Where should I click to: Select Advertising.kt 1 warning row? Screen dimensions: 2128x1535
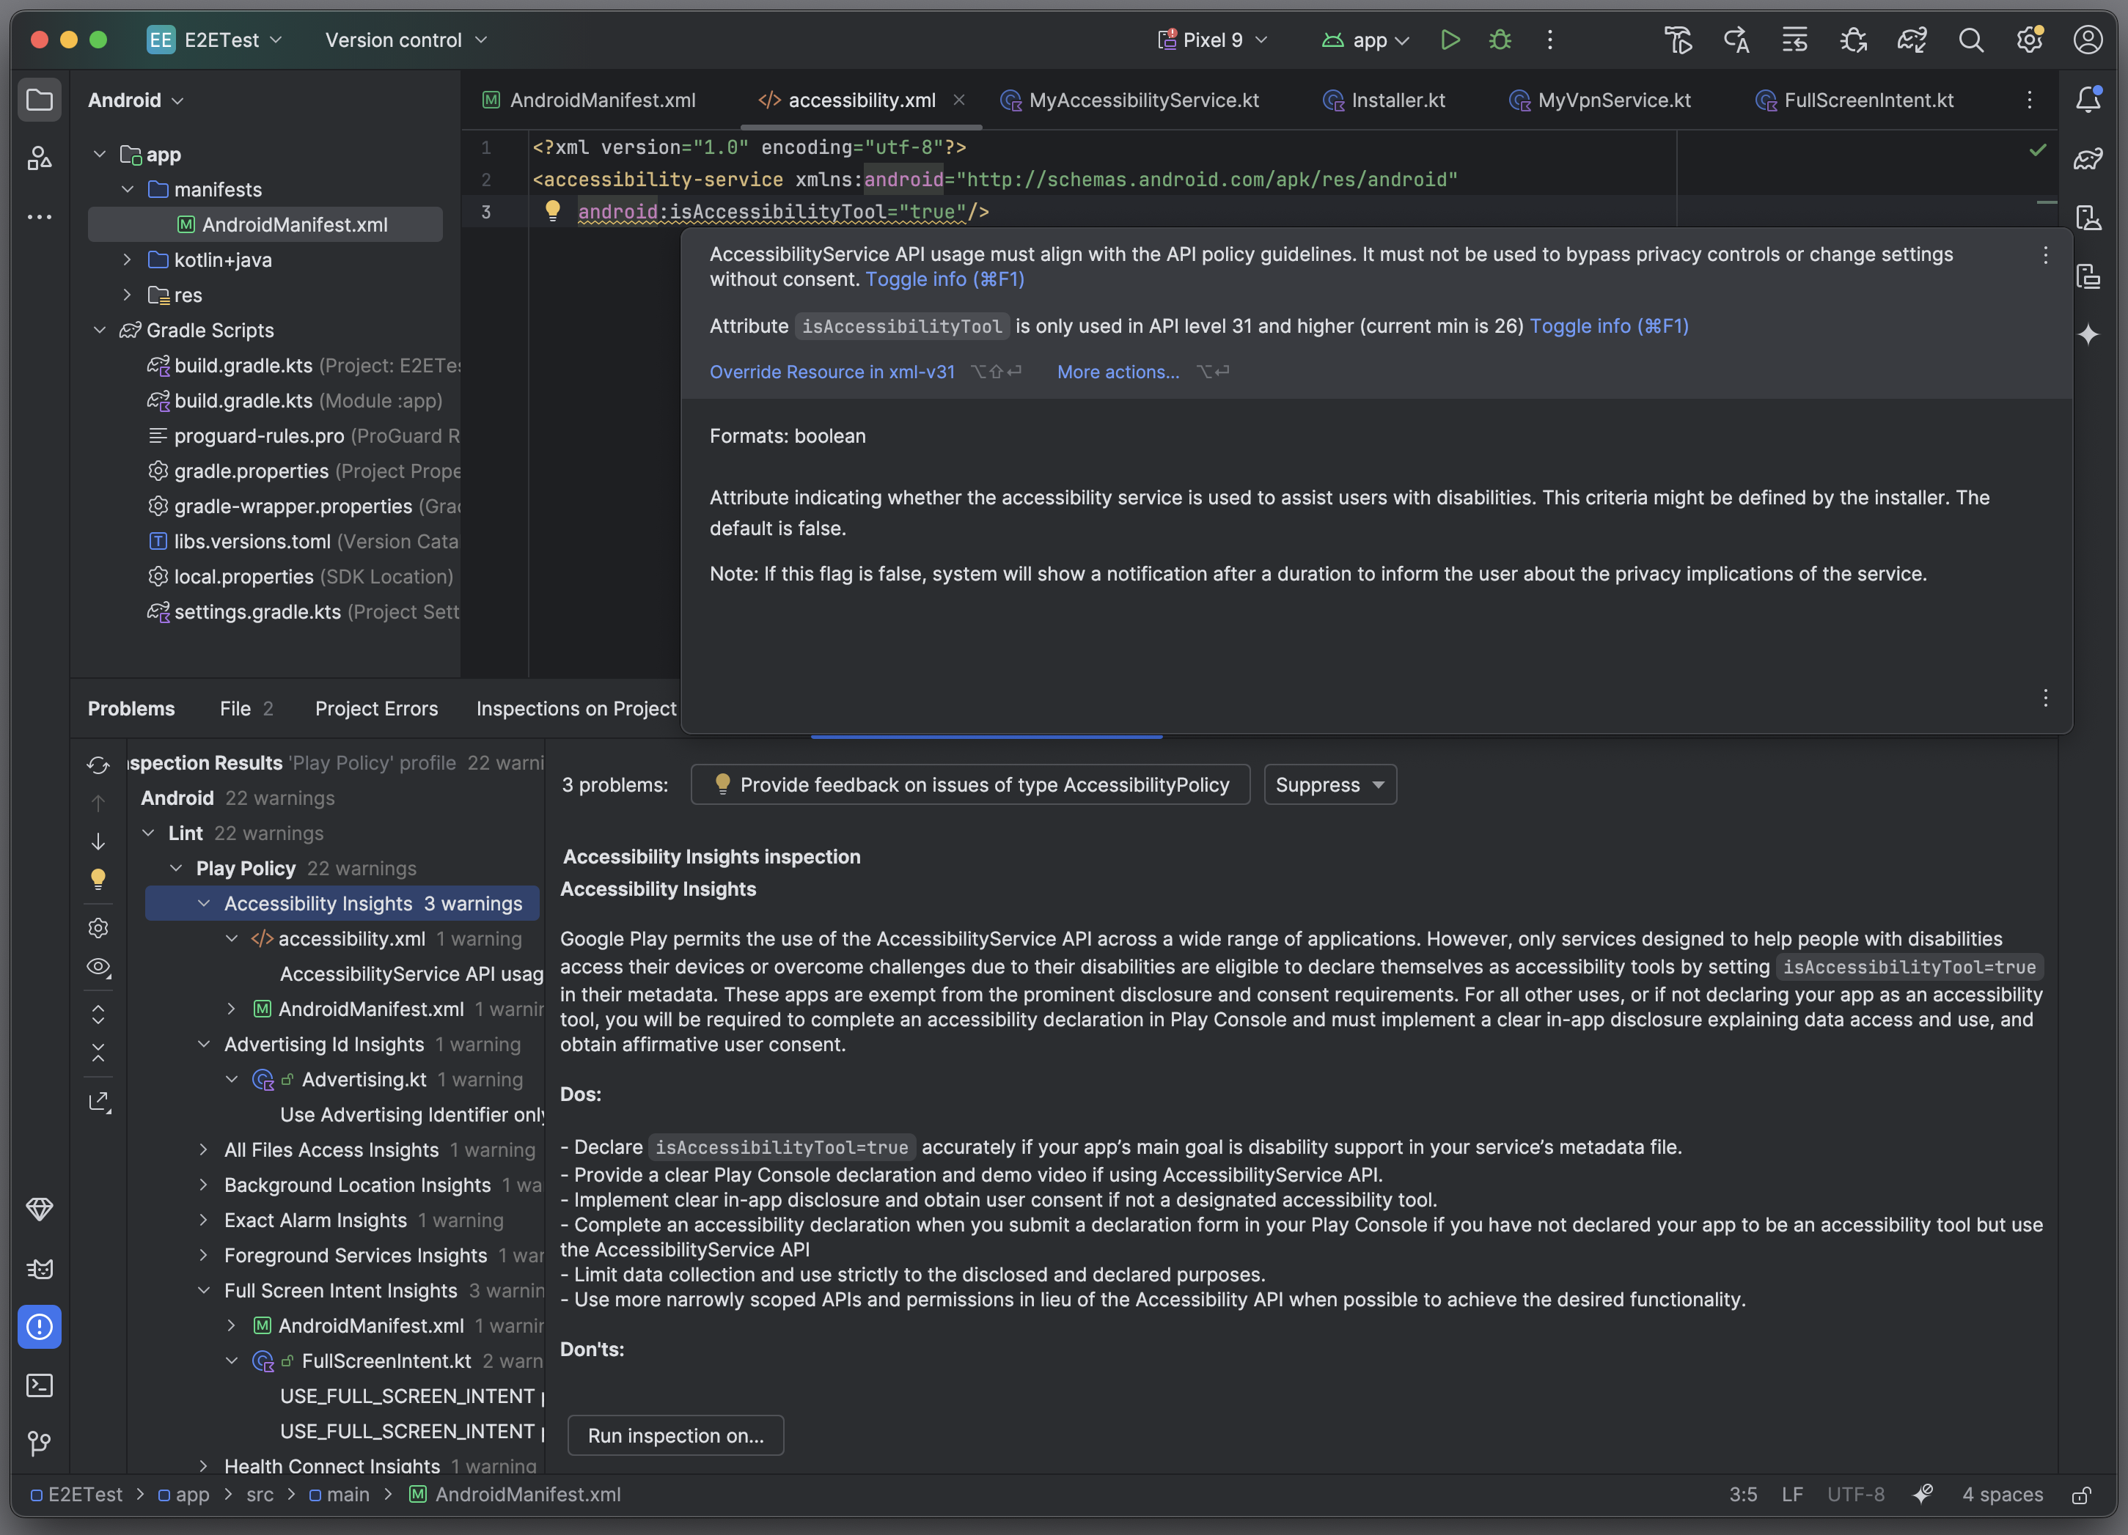tap(386, 1079)
